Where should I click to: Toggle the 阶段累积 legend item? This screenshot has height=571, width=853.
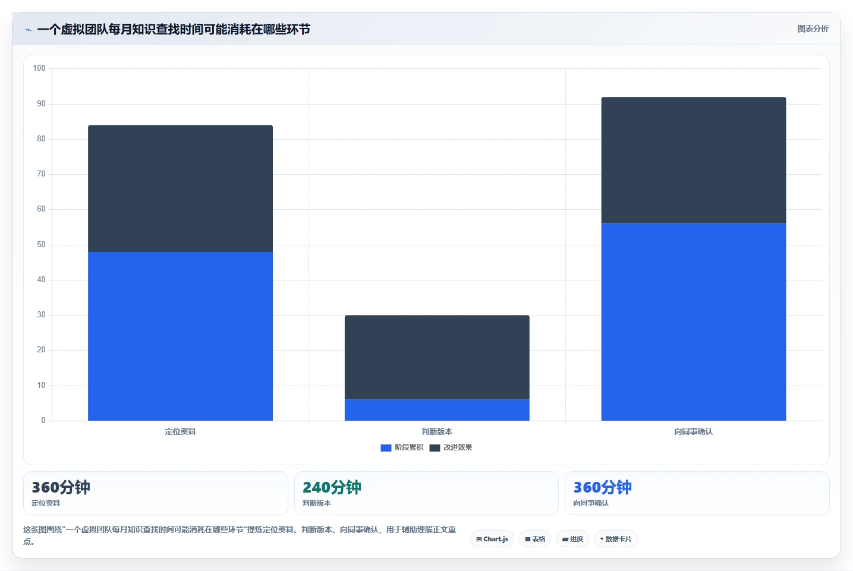pyautogui.click(x=402, y=447)
